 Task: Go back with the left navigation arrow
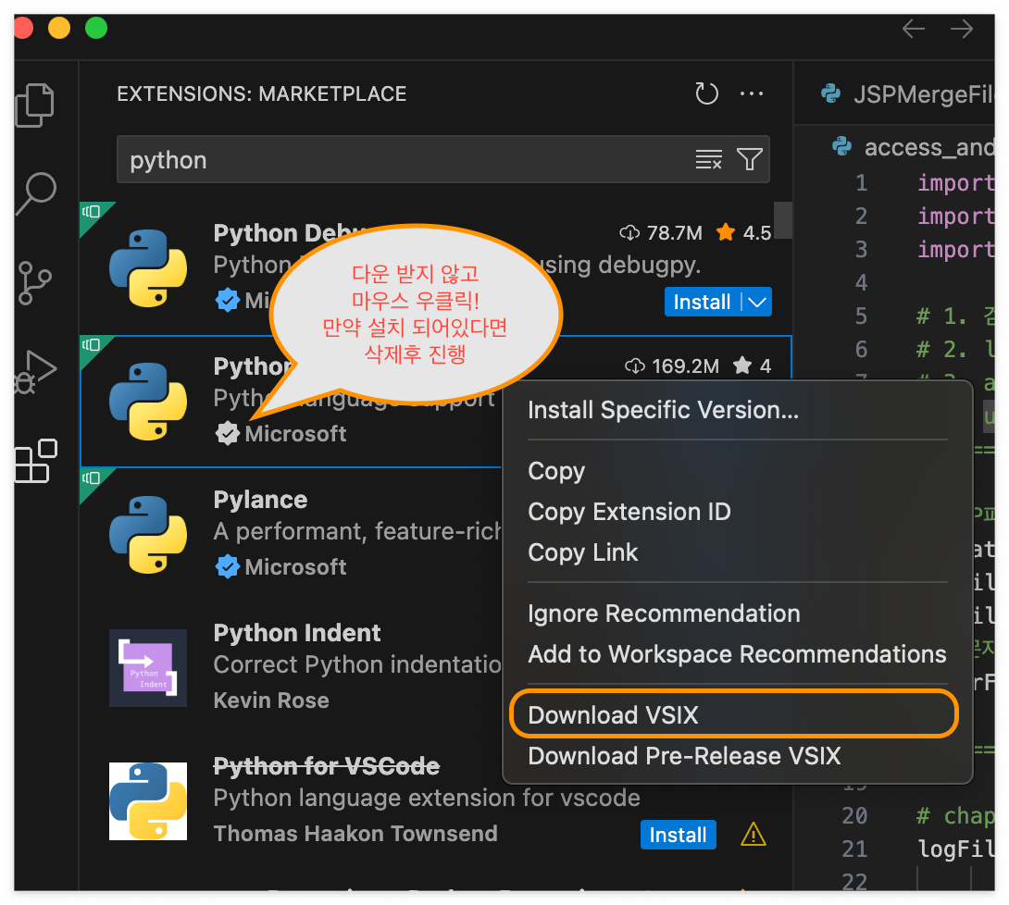pyautogui.click(x=913, y=29)
